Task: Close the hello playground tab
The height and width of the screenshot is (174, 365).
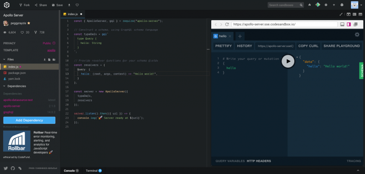Action: [x=230, y=37]
